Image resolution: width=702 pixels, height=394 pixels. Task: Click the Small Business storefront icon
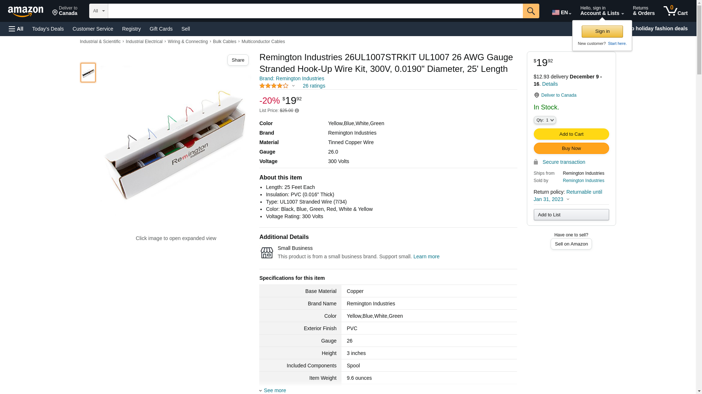click(267, 252)
